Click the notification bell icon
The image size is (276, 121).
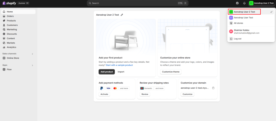click(x=244, y=3)
